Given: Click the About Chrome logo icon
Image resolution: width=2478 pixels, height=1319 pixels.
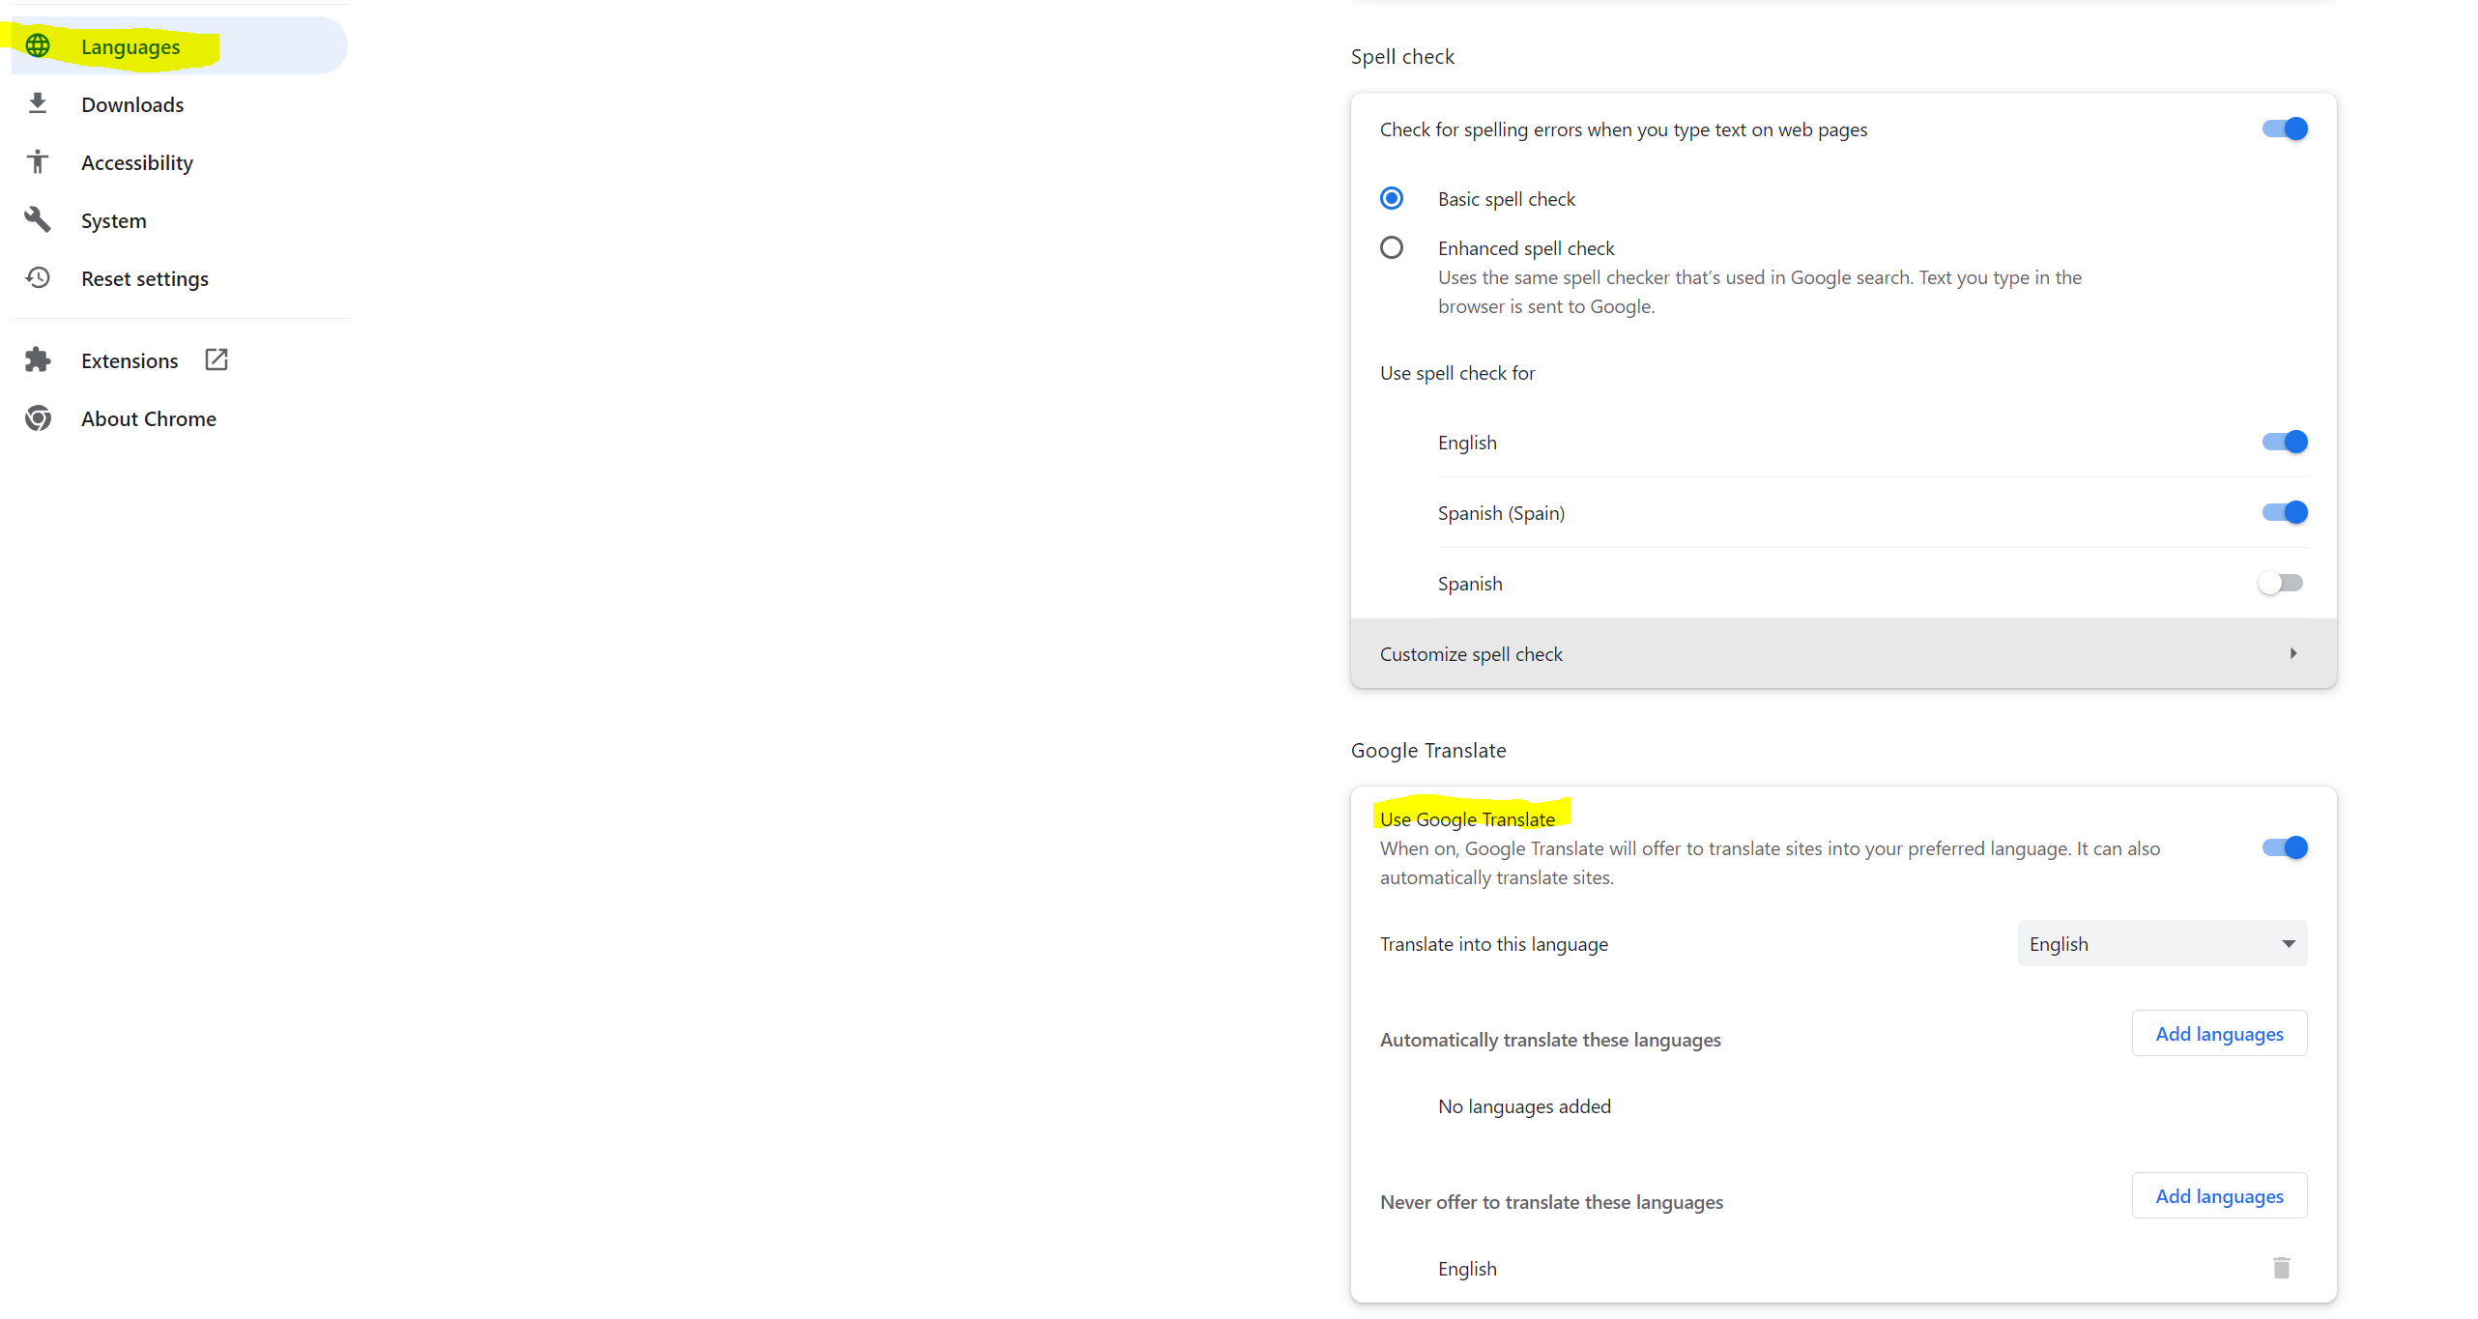Looking at the screenshot, I should pos(38,417).
